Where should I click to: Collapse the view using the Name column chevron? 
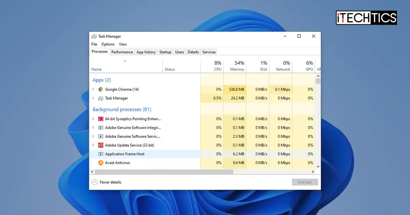(125, 61)
